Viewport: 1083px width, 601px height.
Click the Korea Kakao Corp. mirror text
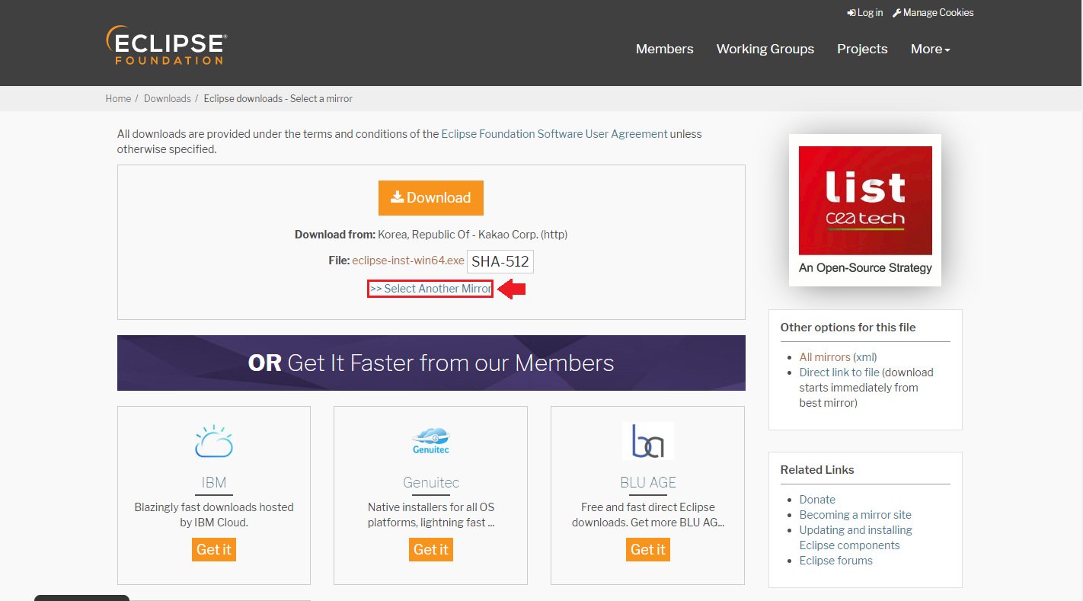pos(473,235)
